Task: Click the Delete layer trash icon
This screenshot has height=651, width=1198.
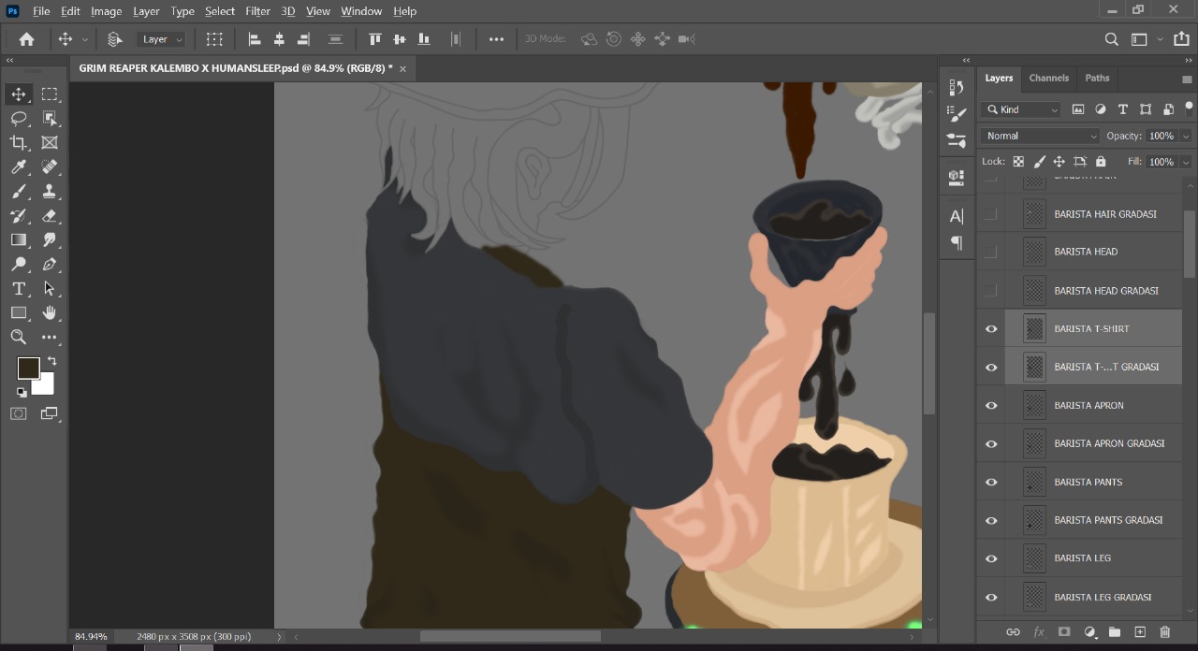Action: tap(1164, 632)
